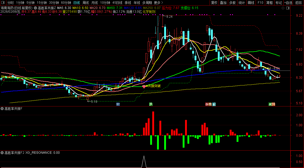Switch to 5分钟 period
The height and width of the screenshot is (168, 304).
point(30,3)
